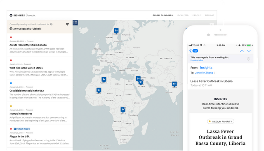Tap 'Real-time infectious disease alerts' tagline in email
Image resolution: width=264 pixels, height=151 pixels.
coord(221,106)
